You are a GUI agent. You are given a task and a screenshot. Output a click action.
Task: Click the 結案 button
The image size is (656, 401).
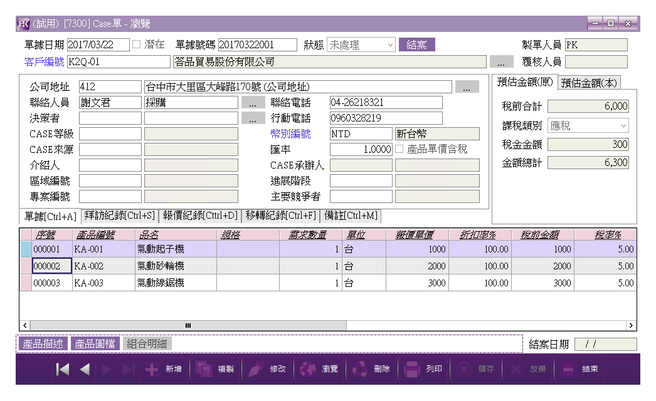click(x=416, y=45)
